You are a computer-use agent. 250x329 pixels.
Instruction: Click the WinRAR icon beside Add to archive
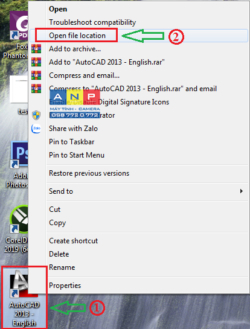click(36, 49)
